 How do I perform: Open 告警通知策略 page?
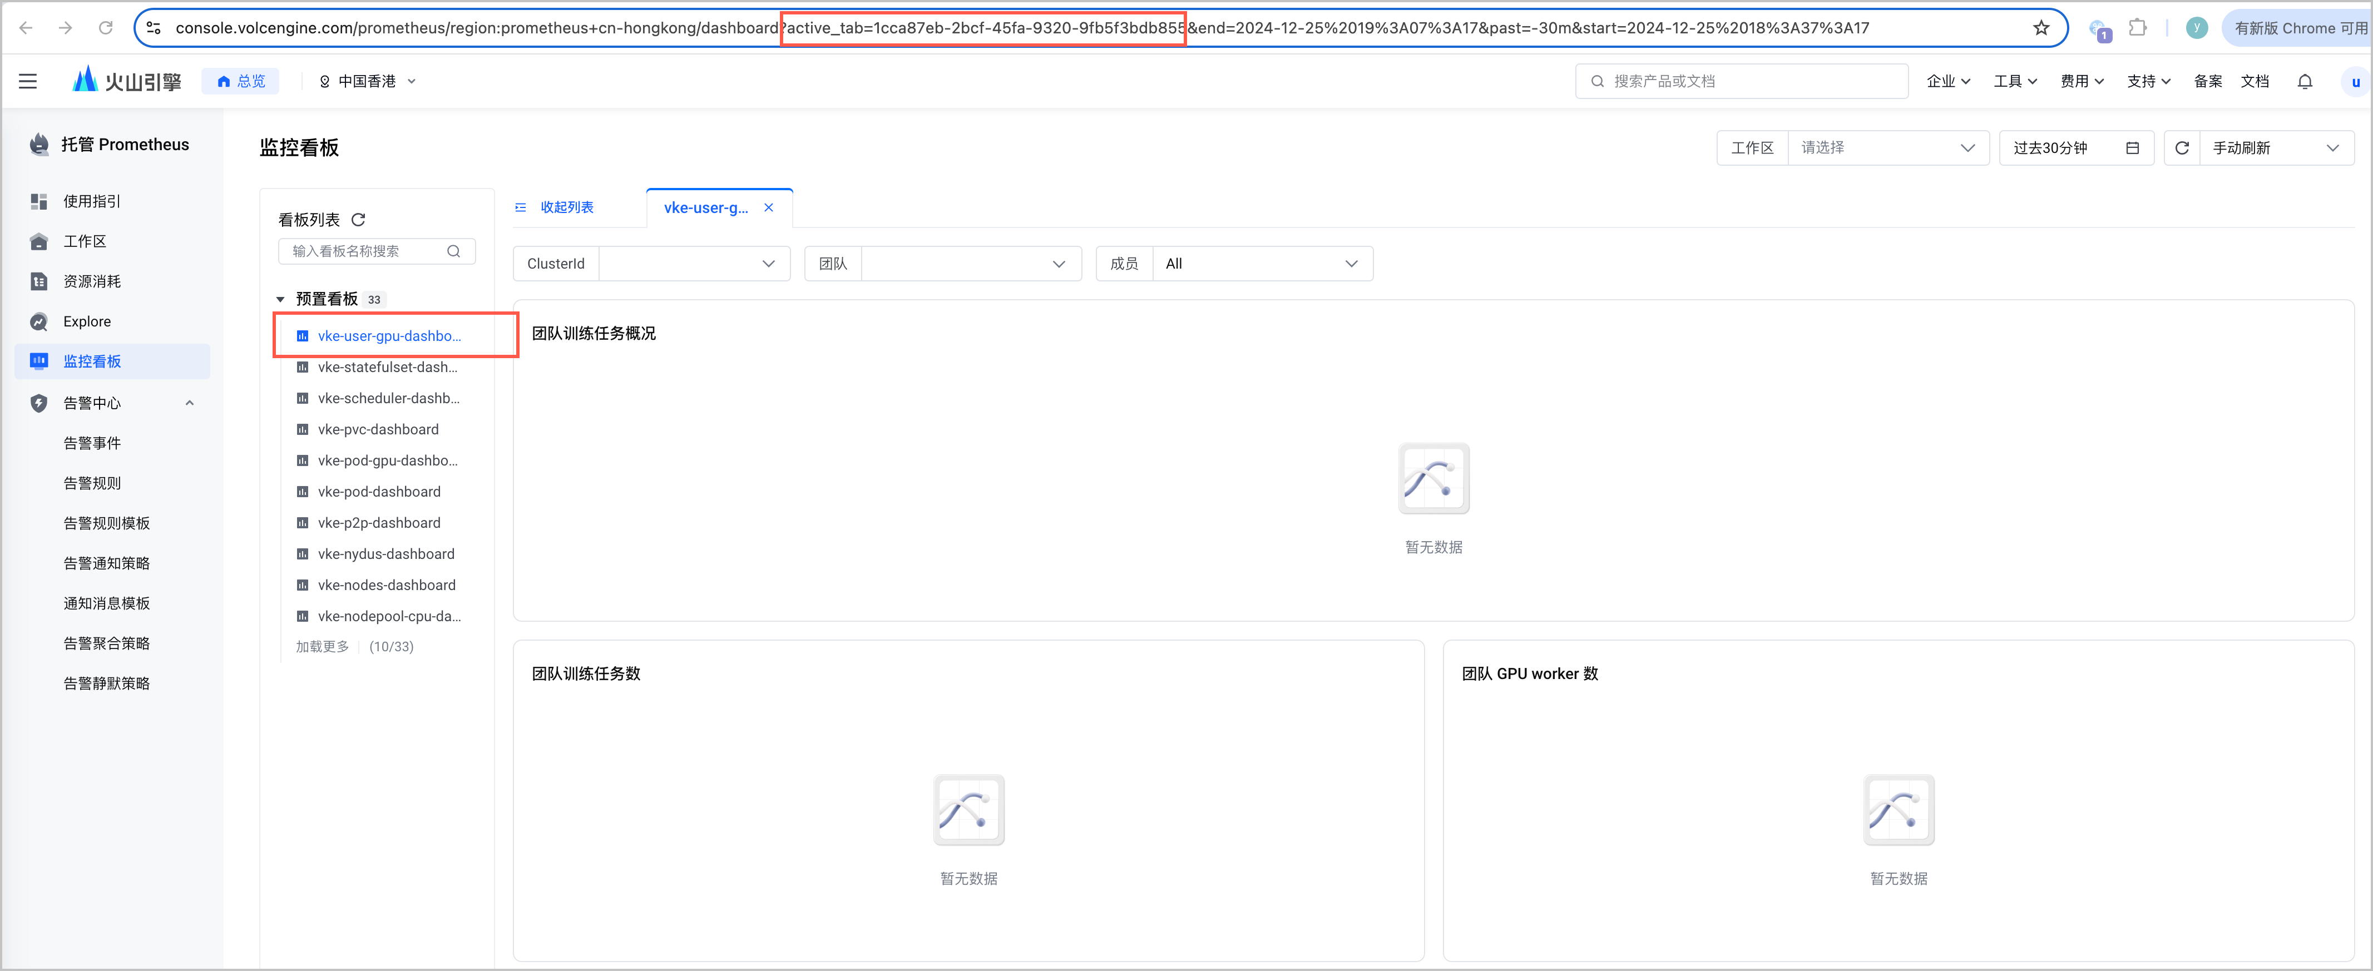pos(106,563)
